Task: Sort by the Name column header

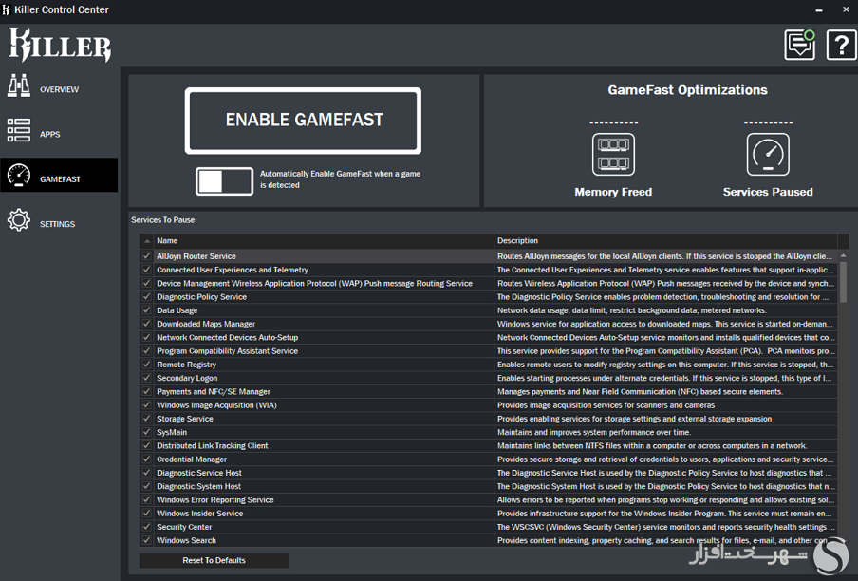Action: [x=324, y=241]
